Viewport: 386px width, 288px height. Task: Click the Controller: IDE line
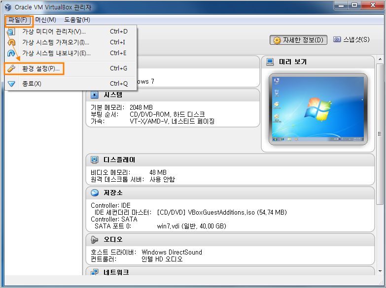110,205
